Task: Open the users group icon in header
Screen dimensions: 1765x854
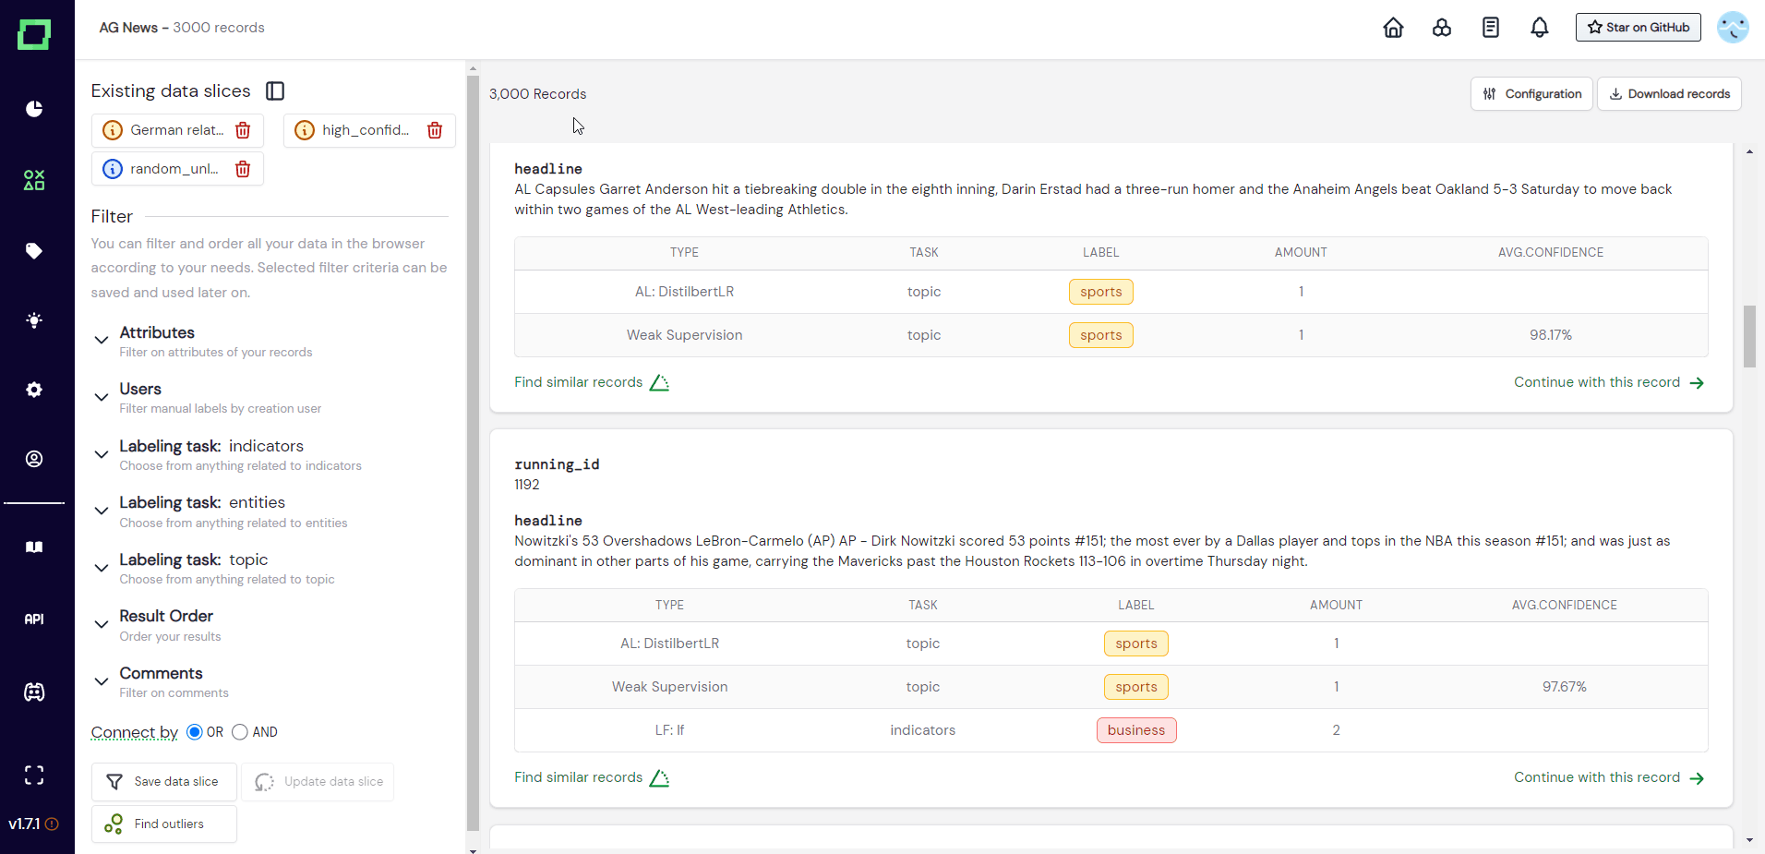Action: (1442, 28)
